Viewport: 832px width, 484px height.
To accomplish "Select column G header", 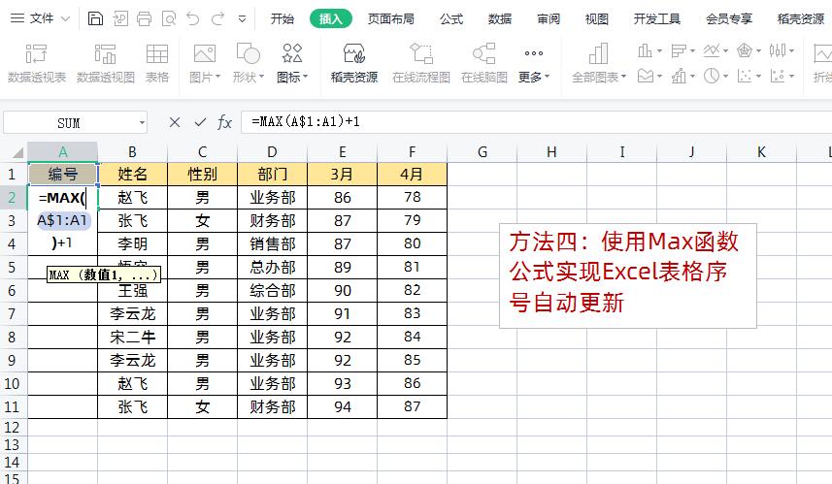I will 482,152.
